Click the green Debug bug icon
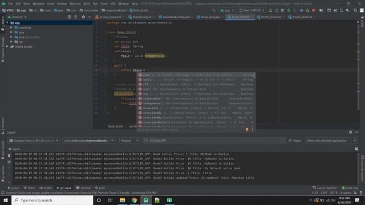This screenshot has height=205, width=365. 289,10
